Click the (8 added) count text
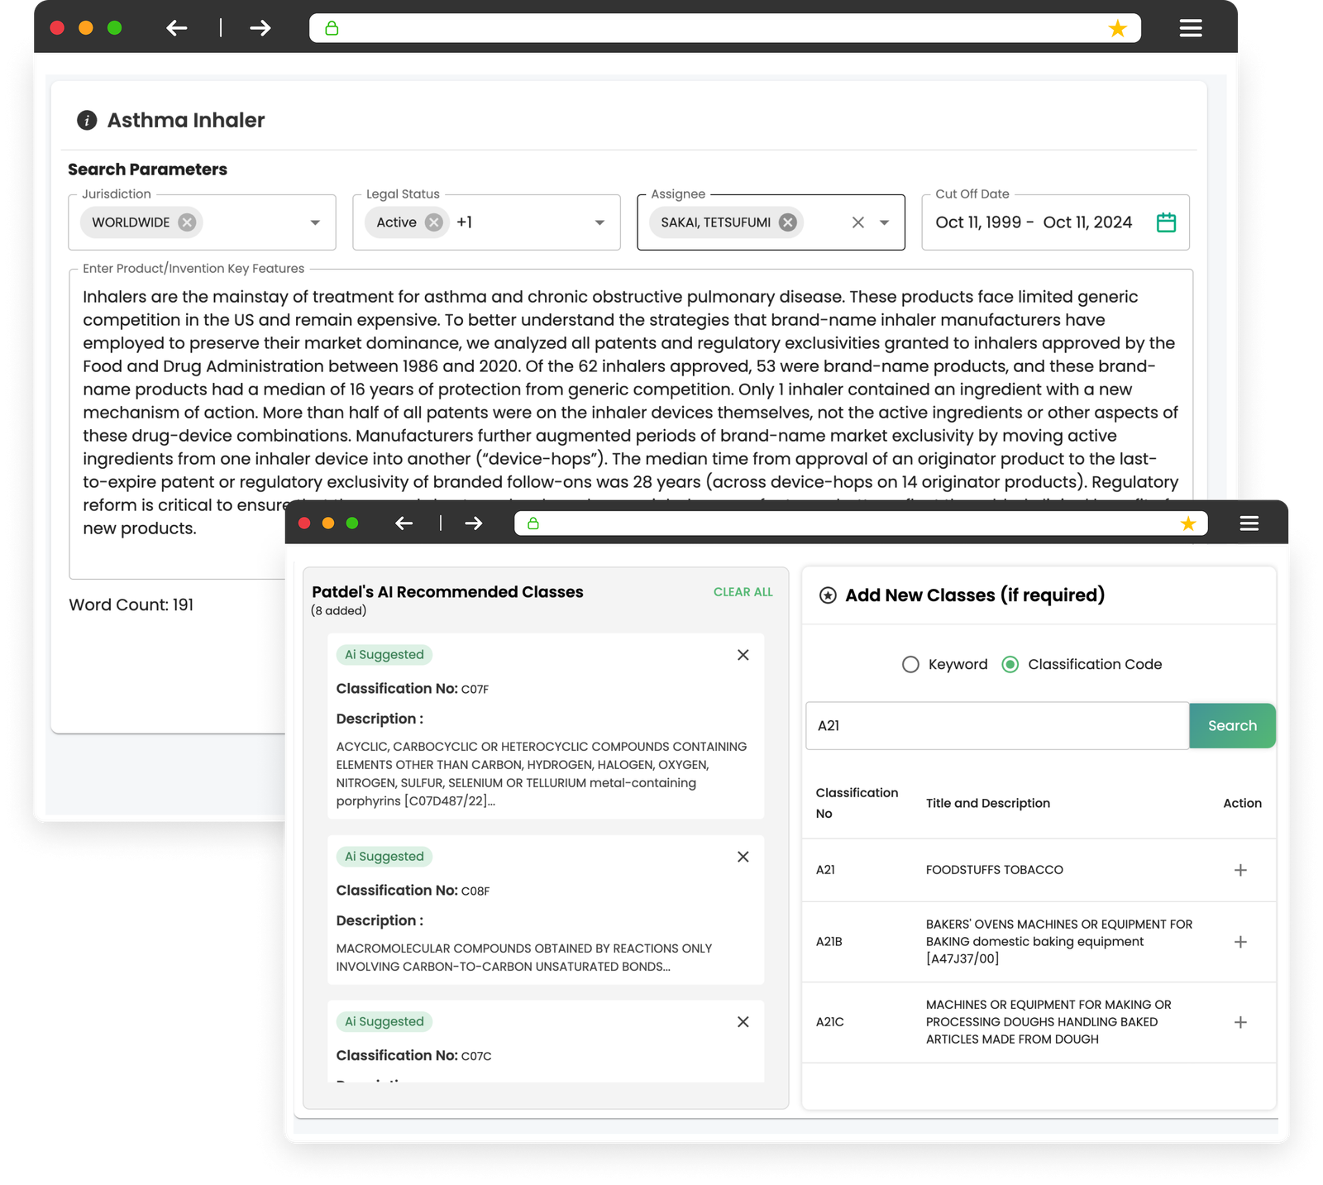The image size is (1323, 1185). (339, 611)
